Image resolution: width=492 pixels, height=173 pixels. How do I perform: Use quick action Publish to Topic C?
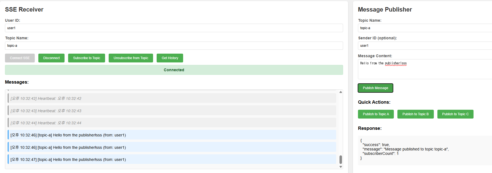(455, 114)
